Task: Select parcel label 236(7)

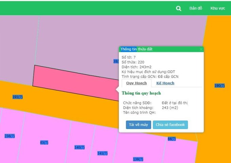Action: pos(10,136)
